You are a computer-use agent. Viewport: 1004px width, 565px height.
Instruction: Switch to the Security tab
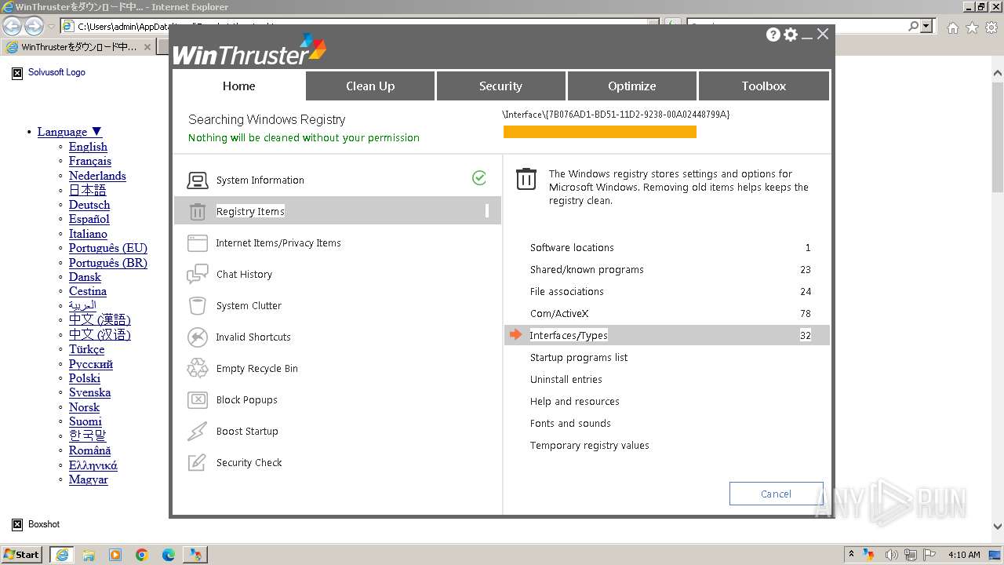pos(500,86)
